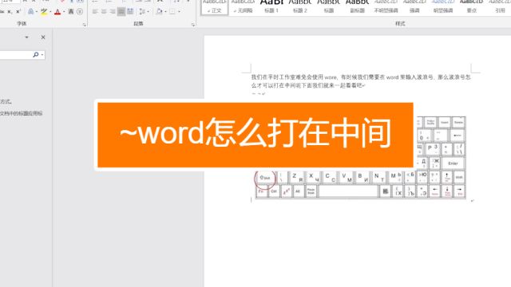
Task: Open the highlight color dropdown arrow
Action: click(50, 12)
